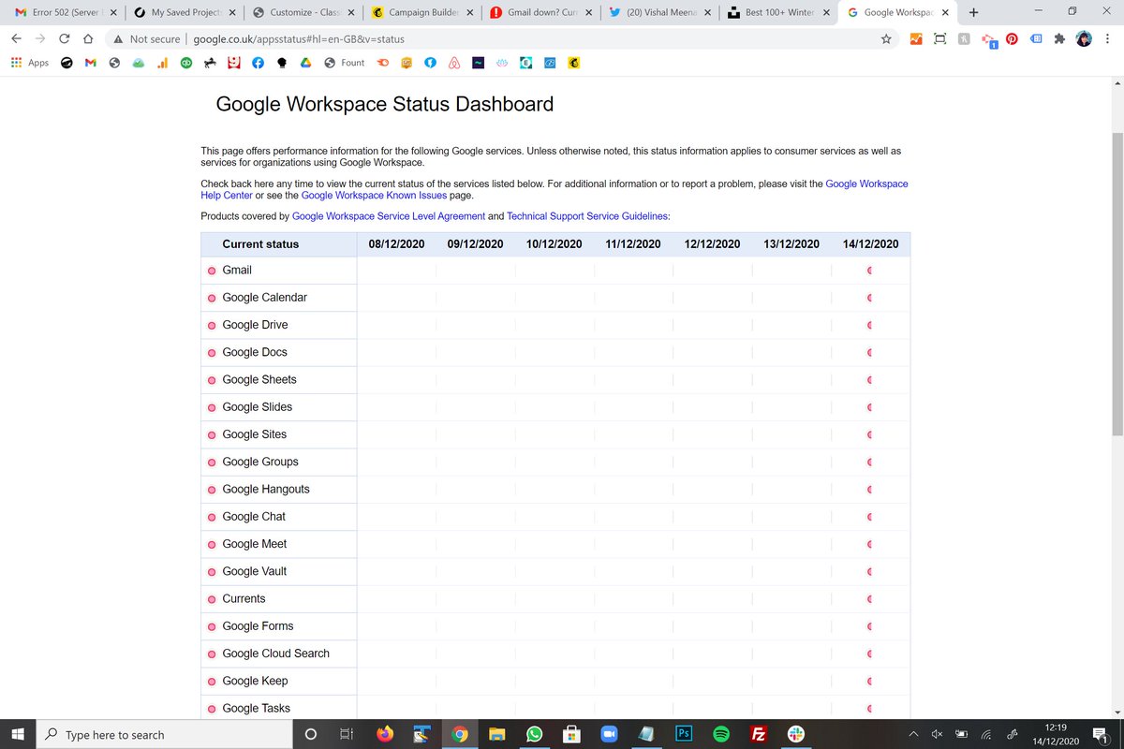Open the Zoom app in the taskbar
Screen dimensions: 1124x749
click(x=609, y=735)
